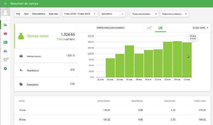The width and height of the screenshot is (213, 125).
Task: Open the employee ID card sidebar icon
Action: pyautogui.click(x=5, y=42)
